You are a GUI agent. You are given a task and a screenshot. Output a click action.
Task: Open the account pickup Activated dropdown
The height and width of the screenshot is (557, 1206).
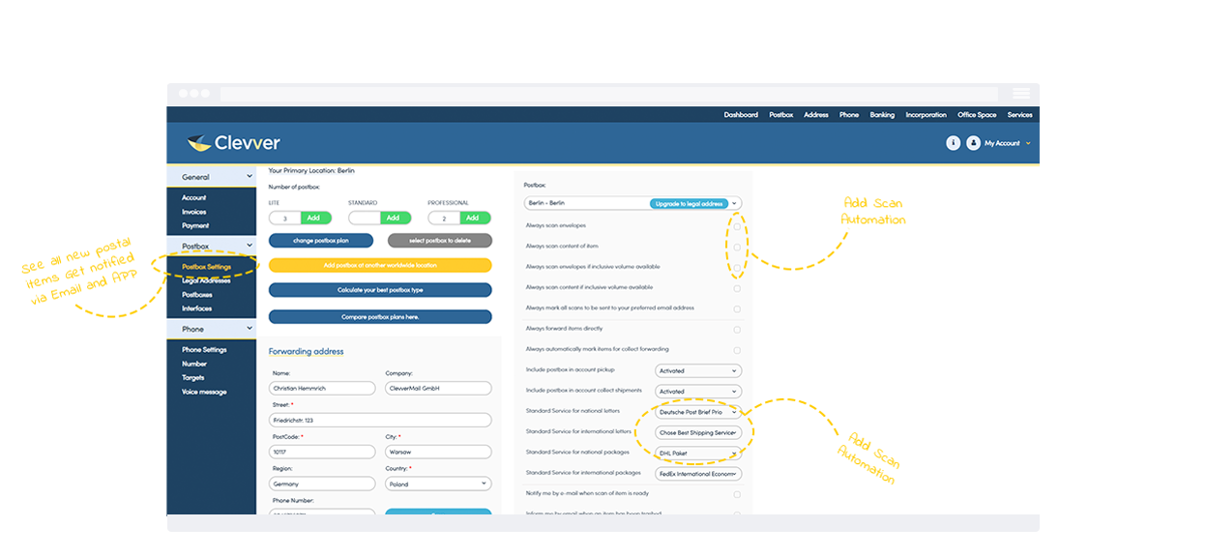pos(698,370)
